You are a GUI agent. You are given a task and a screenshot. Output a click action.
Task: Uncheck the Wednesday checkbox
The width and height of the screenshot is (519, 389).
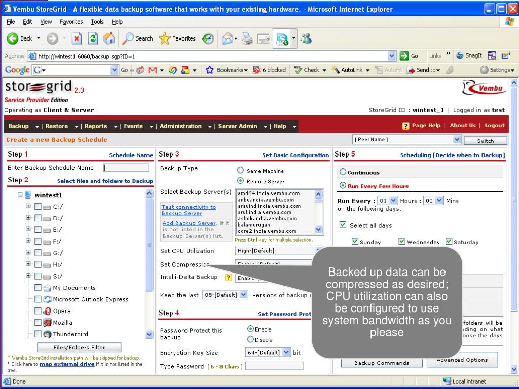(x=402, y=241)
